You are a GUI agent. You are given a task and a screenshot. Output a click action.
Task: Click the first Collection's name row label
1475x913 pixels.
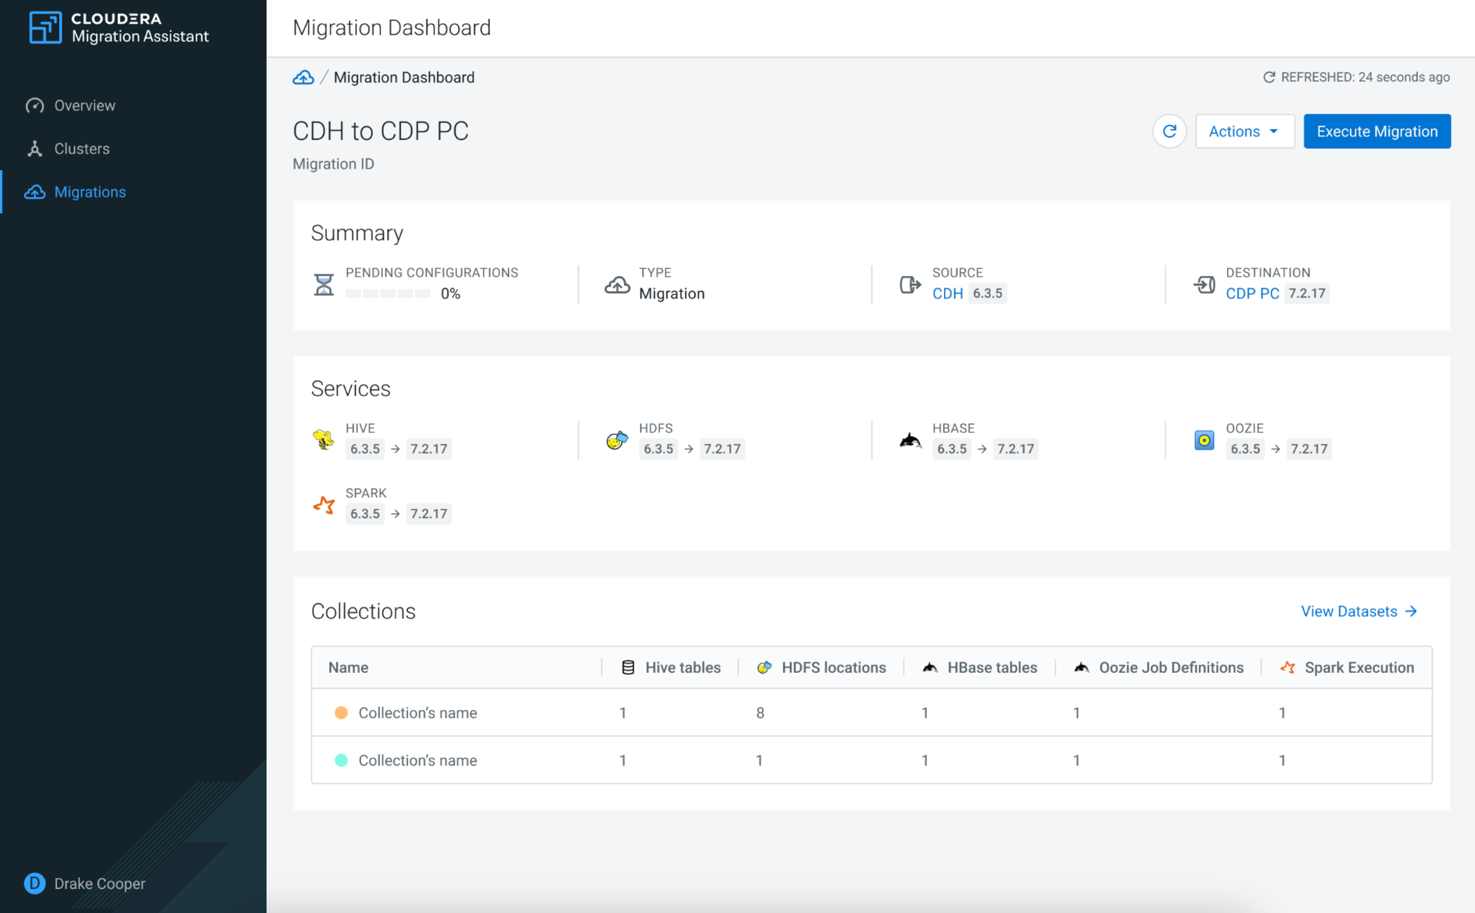417,713
